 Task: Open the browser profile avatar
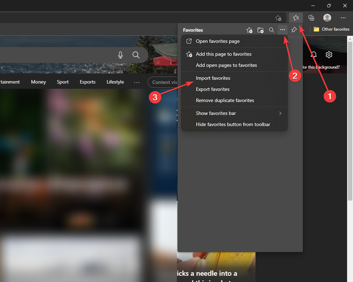pyautogui.click(x=327, y=18)
